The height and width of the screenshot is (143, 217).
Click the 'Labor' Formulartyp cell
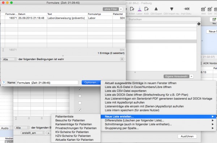point(100,18)
